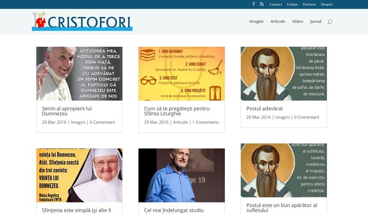Visit the Echipa page link

292,4
